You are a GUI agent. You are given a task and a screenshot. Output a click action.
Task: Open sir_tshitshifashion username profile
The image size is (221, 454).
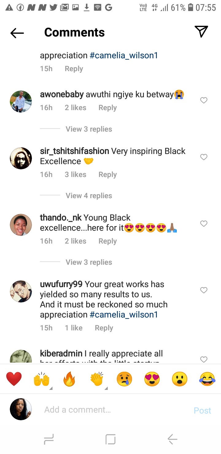tap(75, 151)
